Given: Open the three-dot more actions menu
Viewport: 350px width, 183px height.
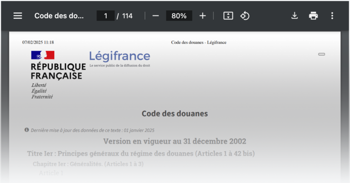Looking at the screenshot, I should coord(332,15).
